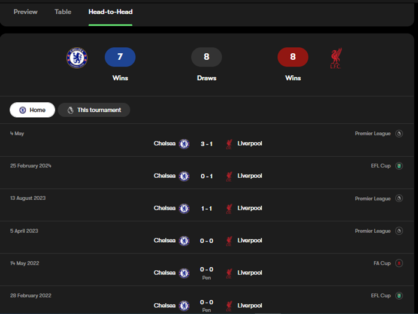
Task: Click Premier League icon on 5 April 2023 match
Action: pos(399,231)
